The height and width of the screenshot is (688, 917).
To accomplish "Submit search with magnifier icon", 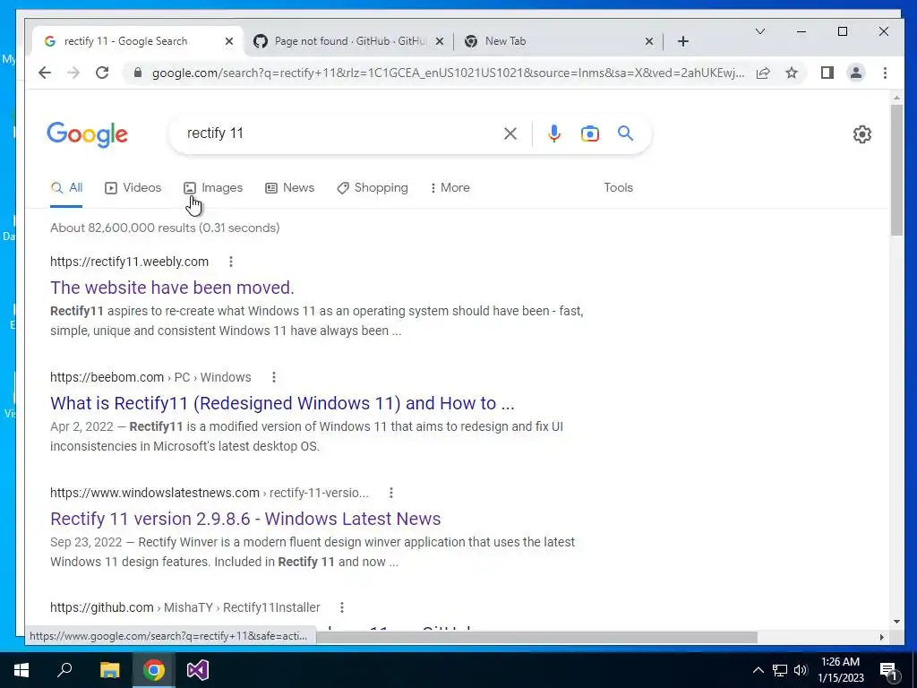I will click(625, 133).
